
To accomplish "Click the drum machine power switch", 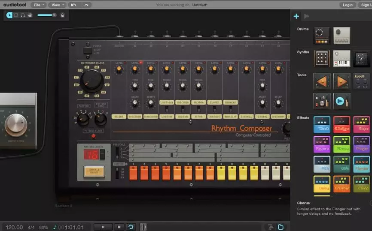I will [88, 51].
